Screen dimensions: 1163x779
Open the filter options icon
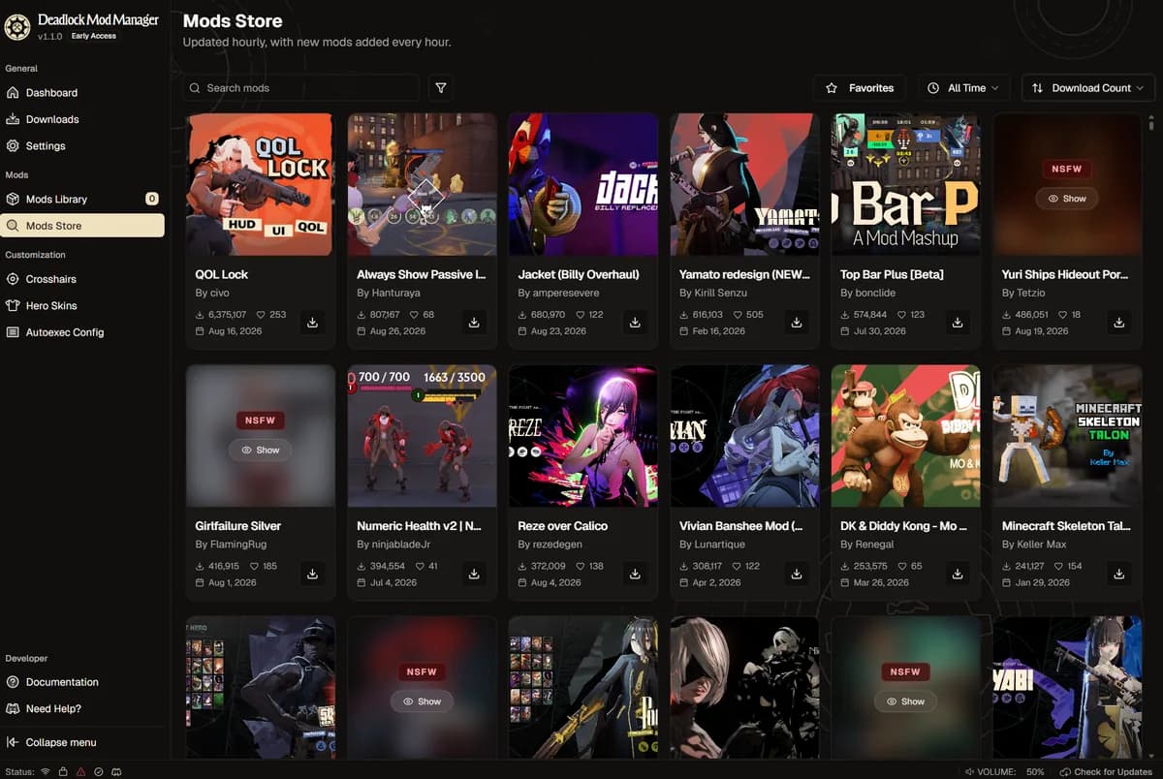point(441,88)
